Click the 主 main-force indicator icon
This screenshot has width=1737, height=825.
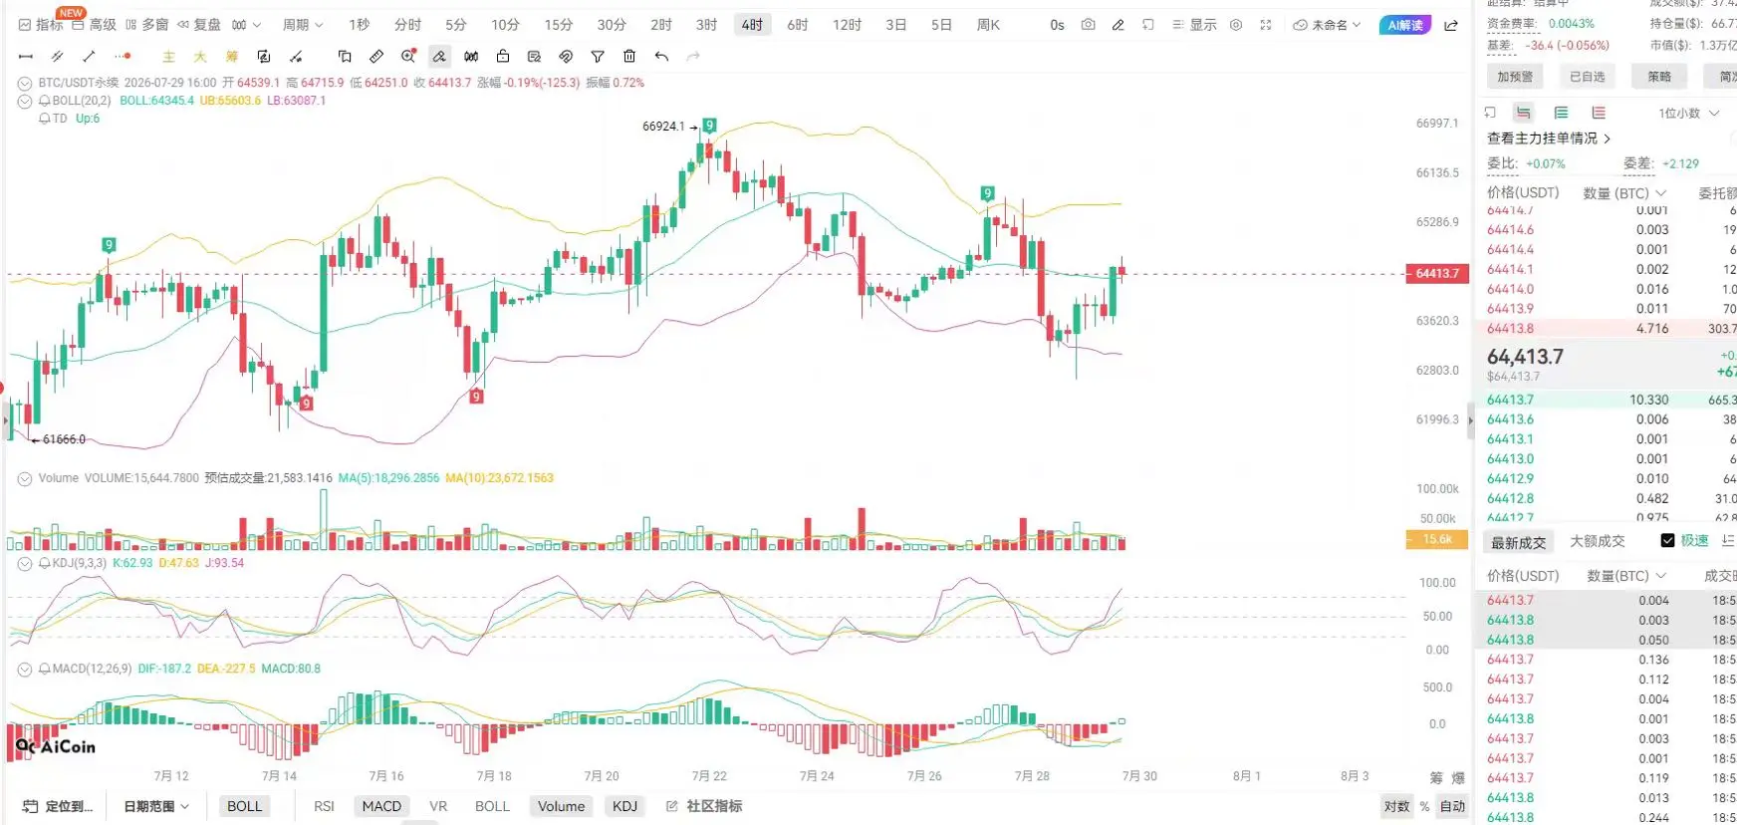pyautogui.click(x=168, y=57)
